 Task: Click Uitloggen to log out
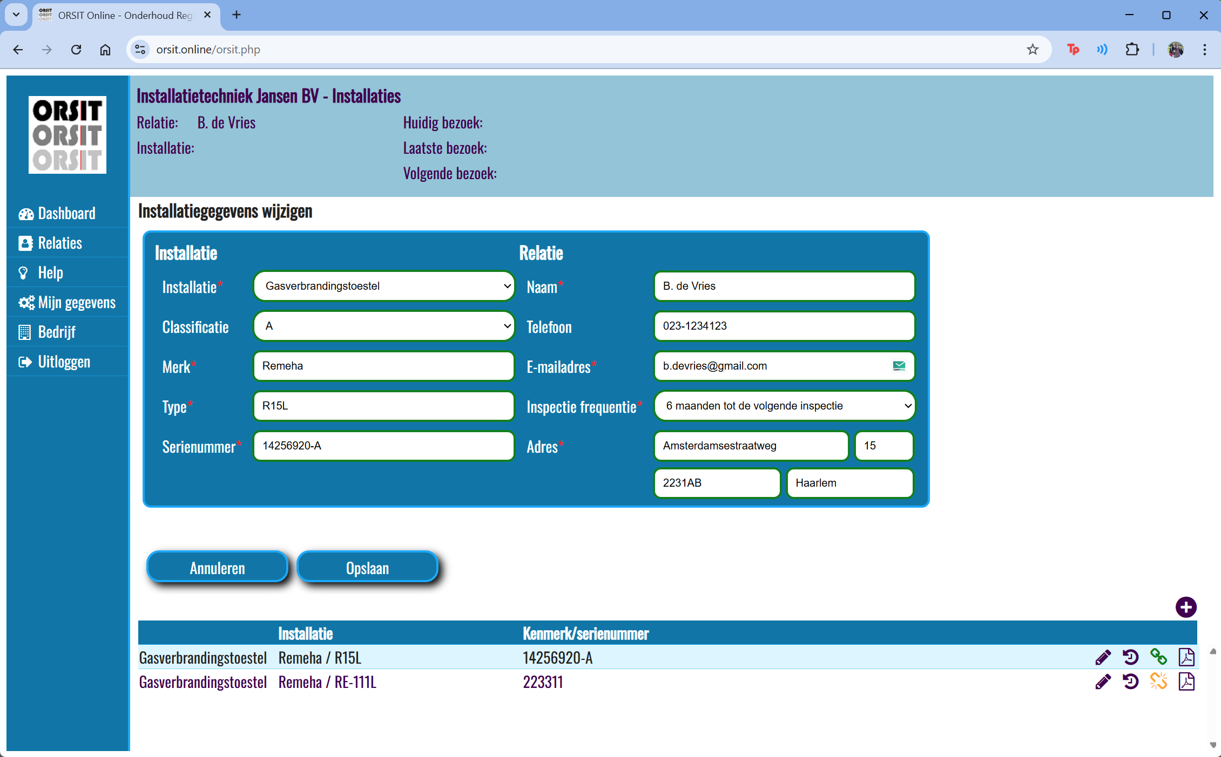tap(68, 362)
